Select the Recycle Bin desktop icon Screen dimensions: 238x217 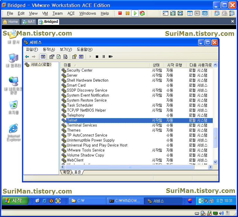[13, 107]
